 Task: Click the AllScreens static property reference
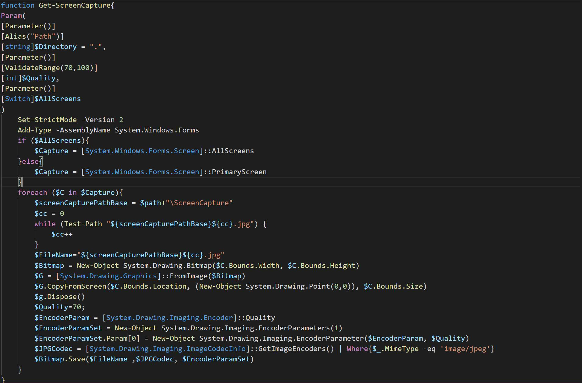click(x=231, y=150)
